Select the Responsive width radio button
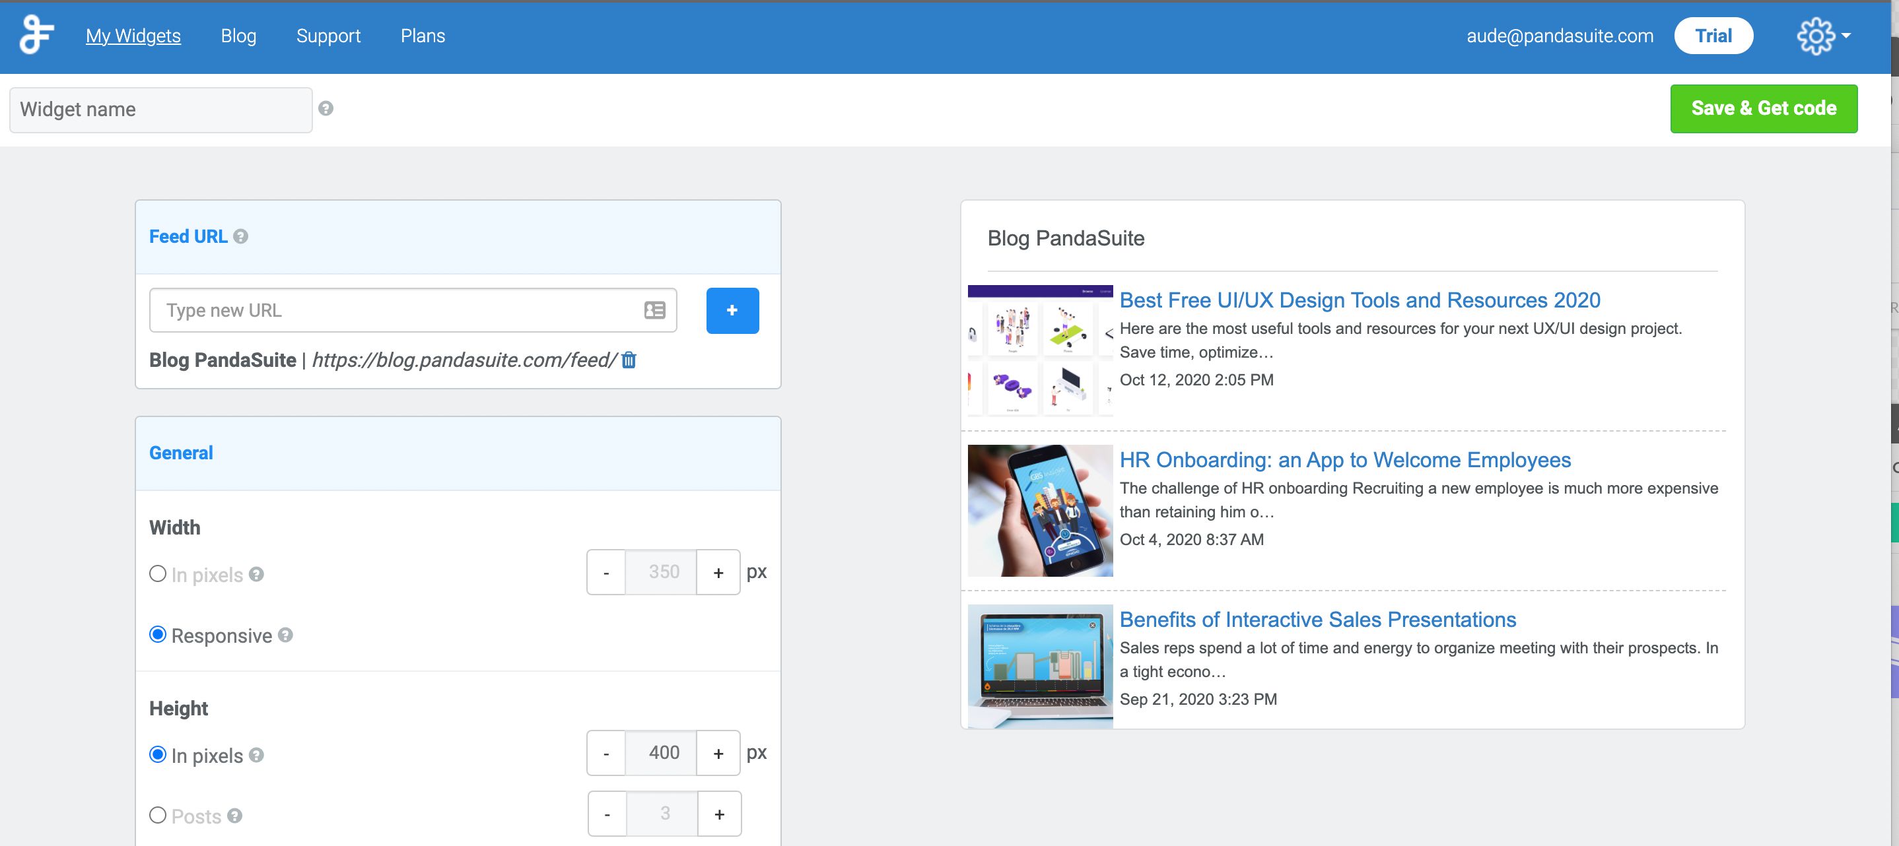 [158, 635]
